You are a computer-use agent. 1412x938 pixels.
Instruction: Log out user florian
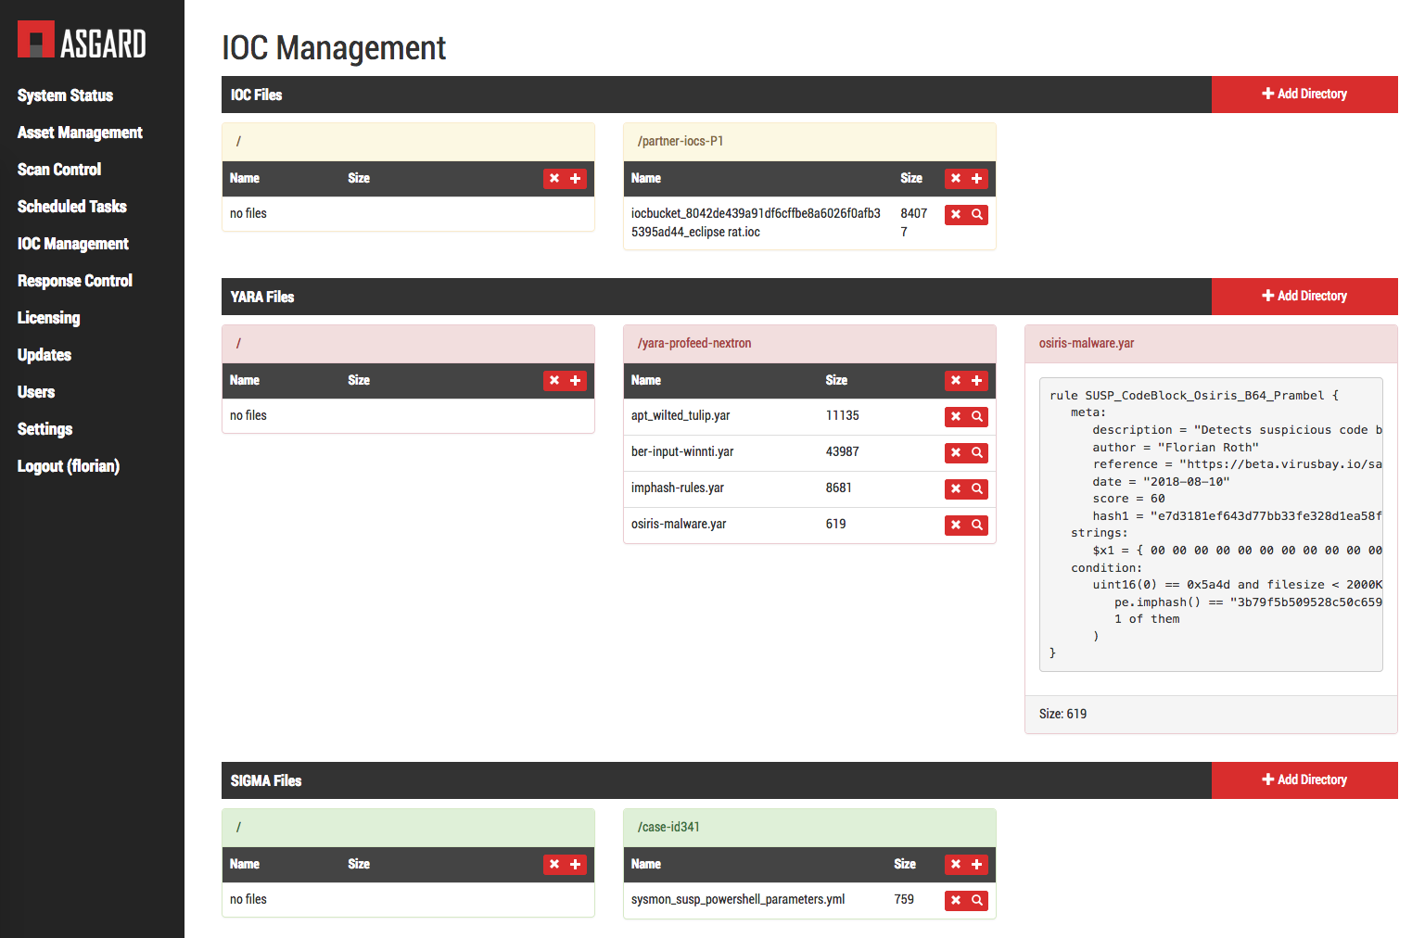tap(69, 466)
